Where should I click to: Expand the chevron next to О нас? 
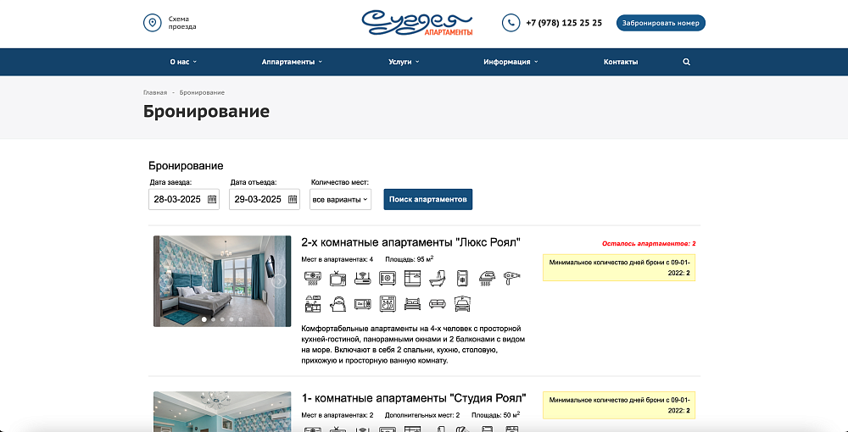(x=195, y=62)
